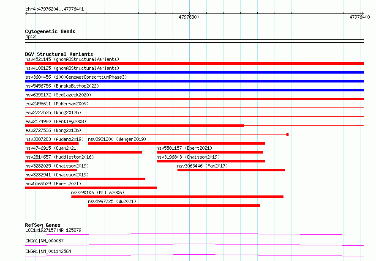Viewport: 376px width, 261px height.
Task: Click the red bar below nsv4521145
Action: click(x=194, y=63)
